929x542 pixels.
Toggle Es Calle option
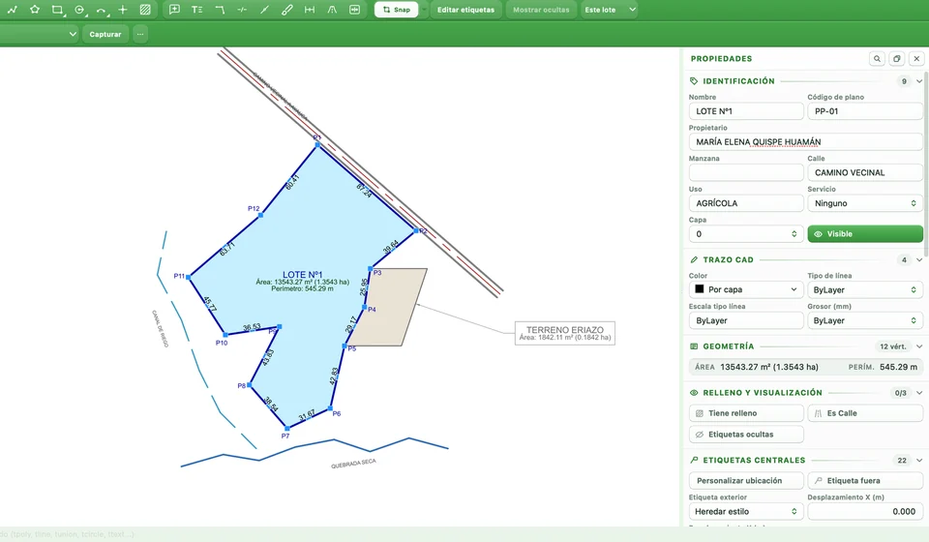pos(865,413)
